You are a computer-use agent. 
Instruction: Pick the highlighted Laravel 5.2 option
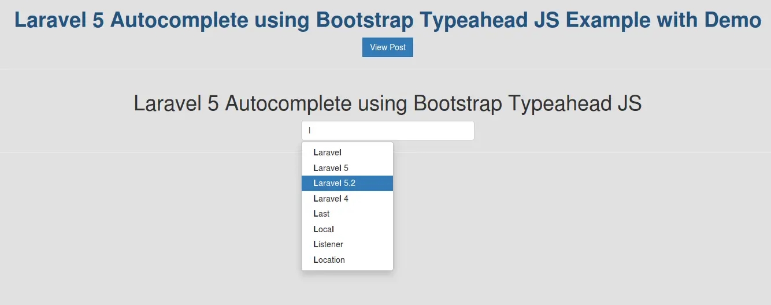[x=335, y=183]
